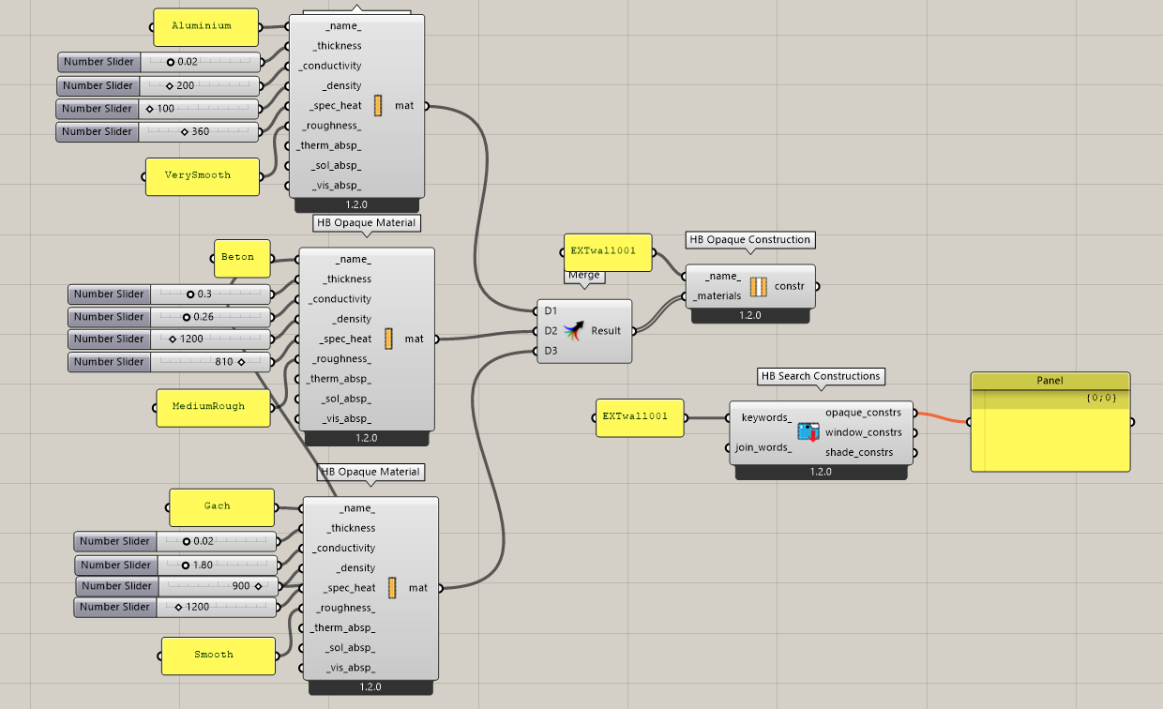
Task: Click the join_words_ input label
Action: (x=765, y=447)
